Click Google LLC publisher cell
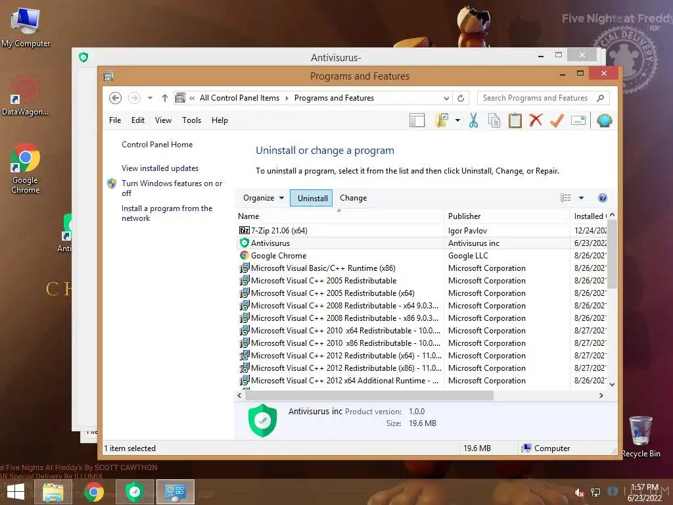Image resolution: width=673 pixels, height=505 pixels. pos(468,256)
